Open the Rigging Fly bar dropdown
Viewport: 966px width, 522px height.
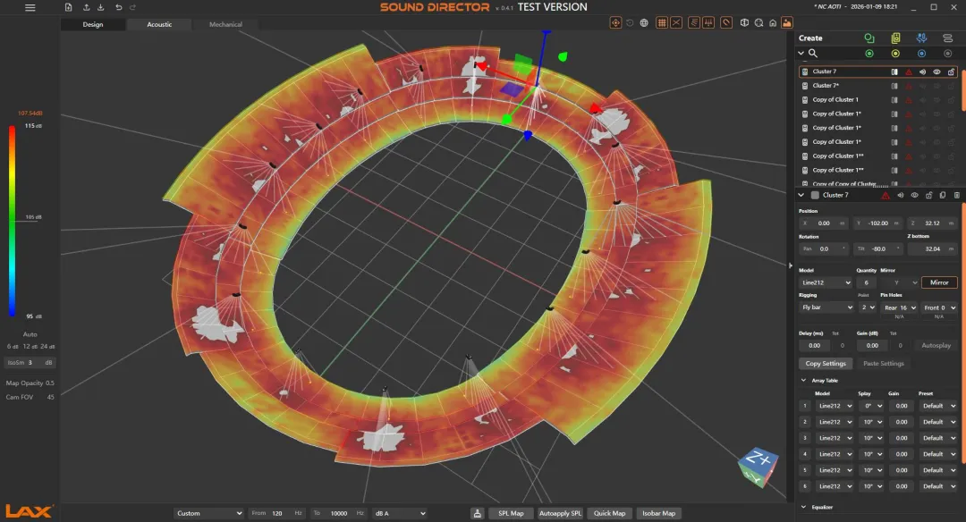pyautogui.click(x=826, y=307)
